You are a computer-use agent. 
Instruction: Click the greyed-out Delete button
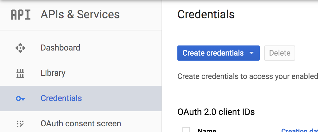(280, 53)
